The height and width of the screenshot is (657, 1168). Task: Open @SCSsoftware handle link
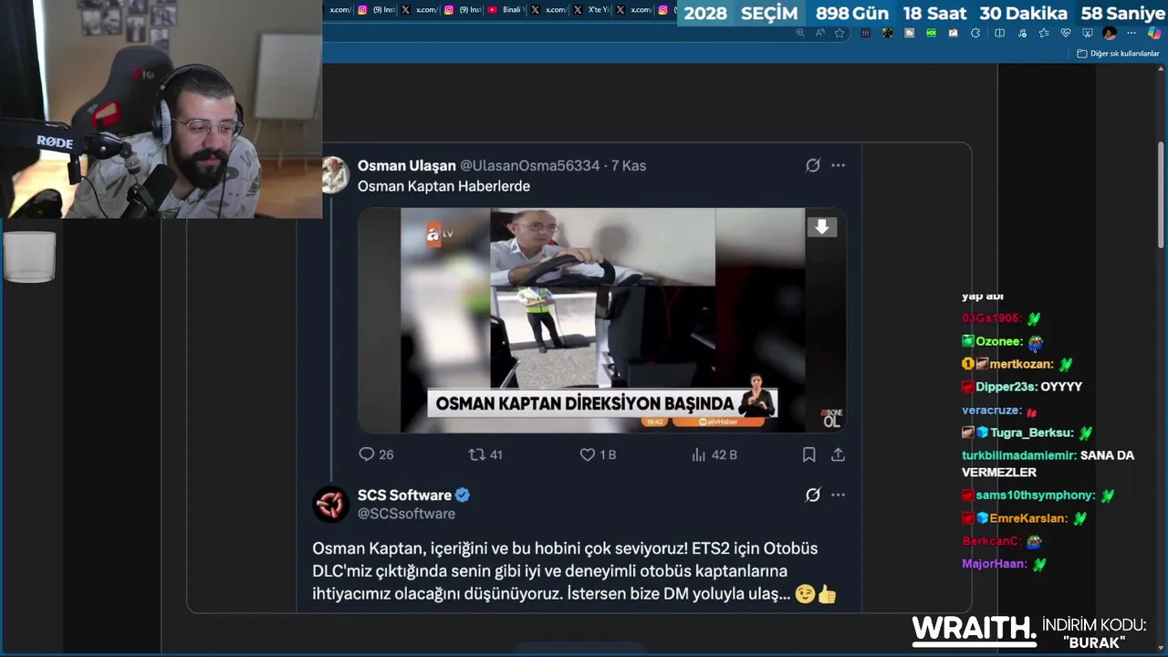[406, 514]
